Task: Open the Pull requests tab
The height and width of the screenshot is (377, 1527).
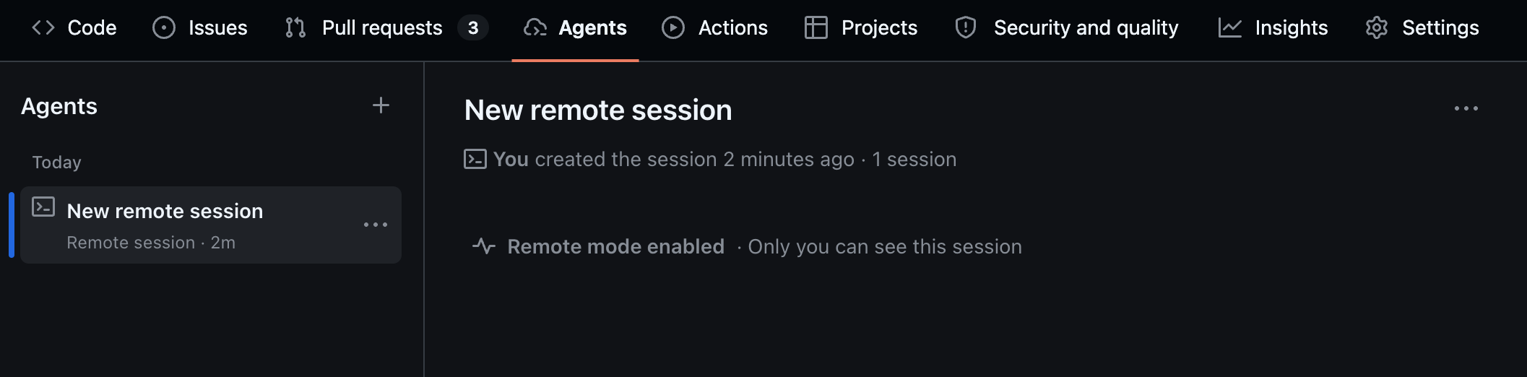Action: coord(381,27)
